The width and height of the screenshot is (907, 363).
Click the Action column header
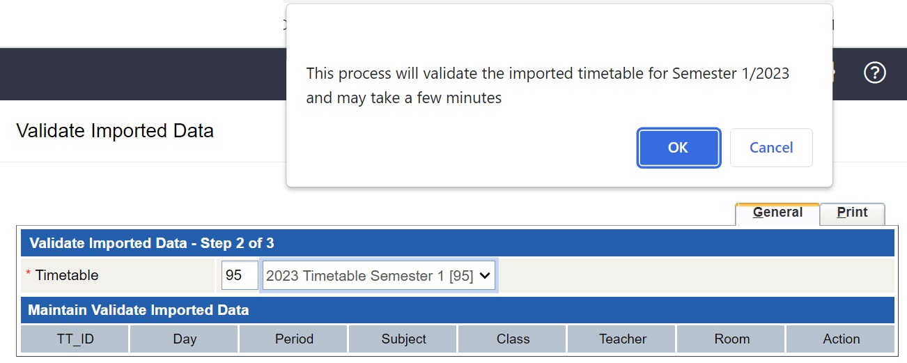click(841, 339)
